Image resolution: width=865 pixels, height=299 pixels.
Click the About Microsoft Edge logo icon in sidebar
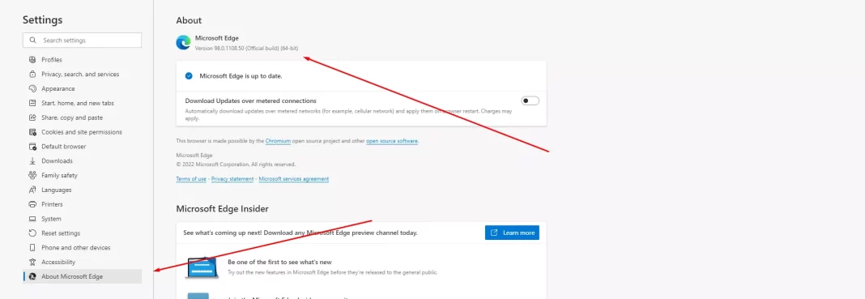pyautogui.click(x=32, y=276)
